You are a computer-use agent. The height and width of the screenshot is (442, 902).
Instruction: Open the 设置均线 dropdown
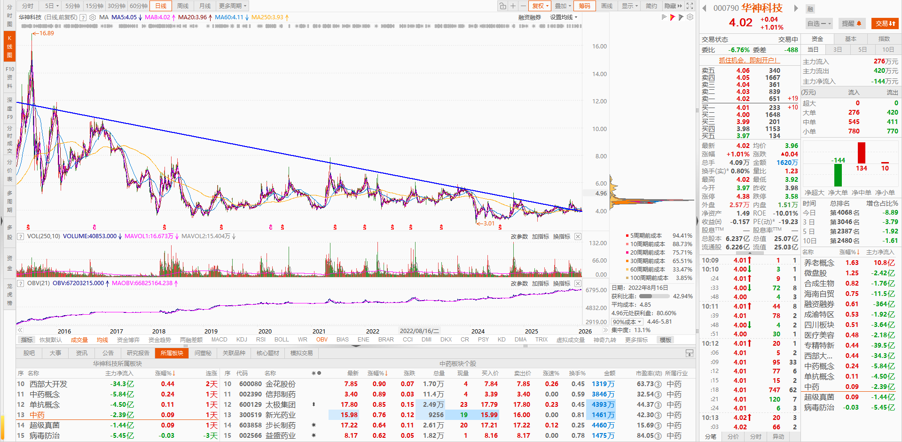click(564, 17)
